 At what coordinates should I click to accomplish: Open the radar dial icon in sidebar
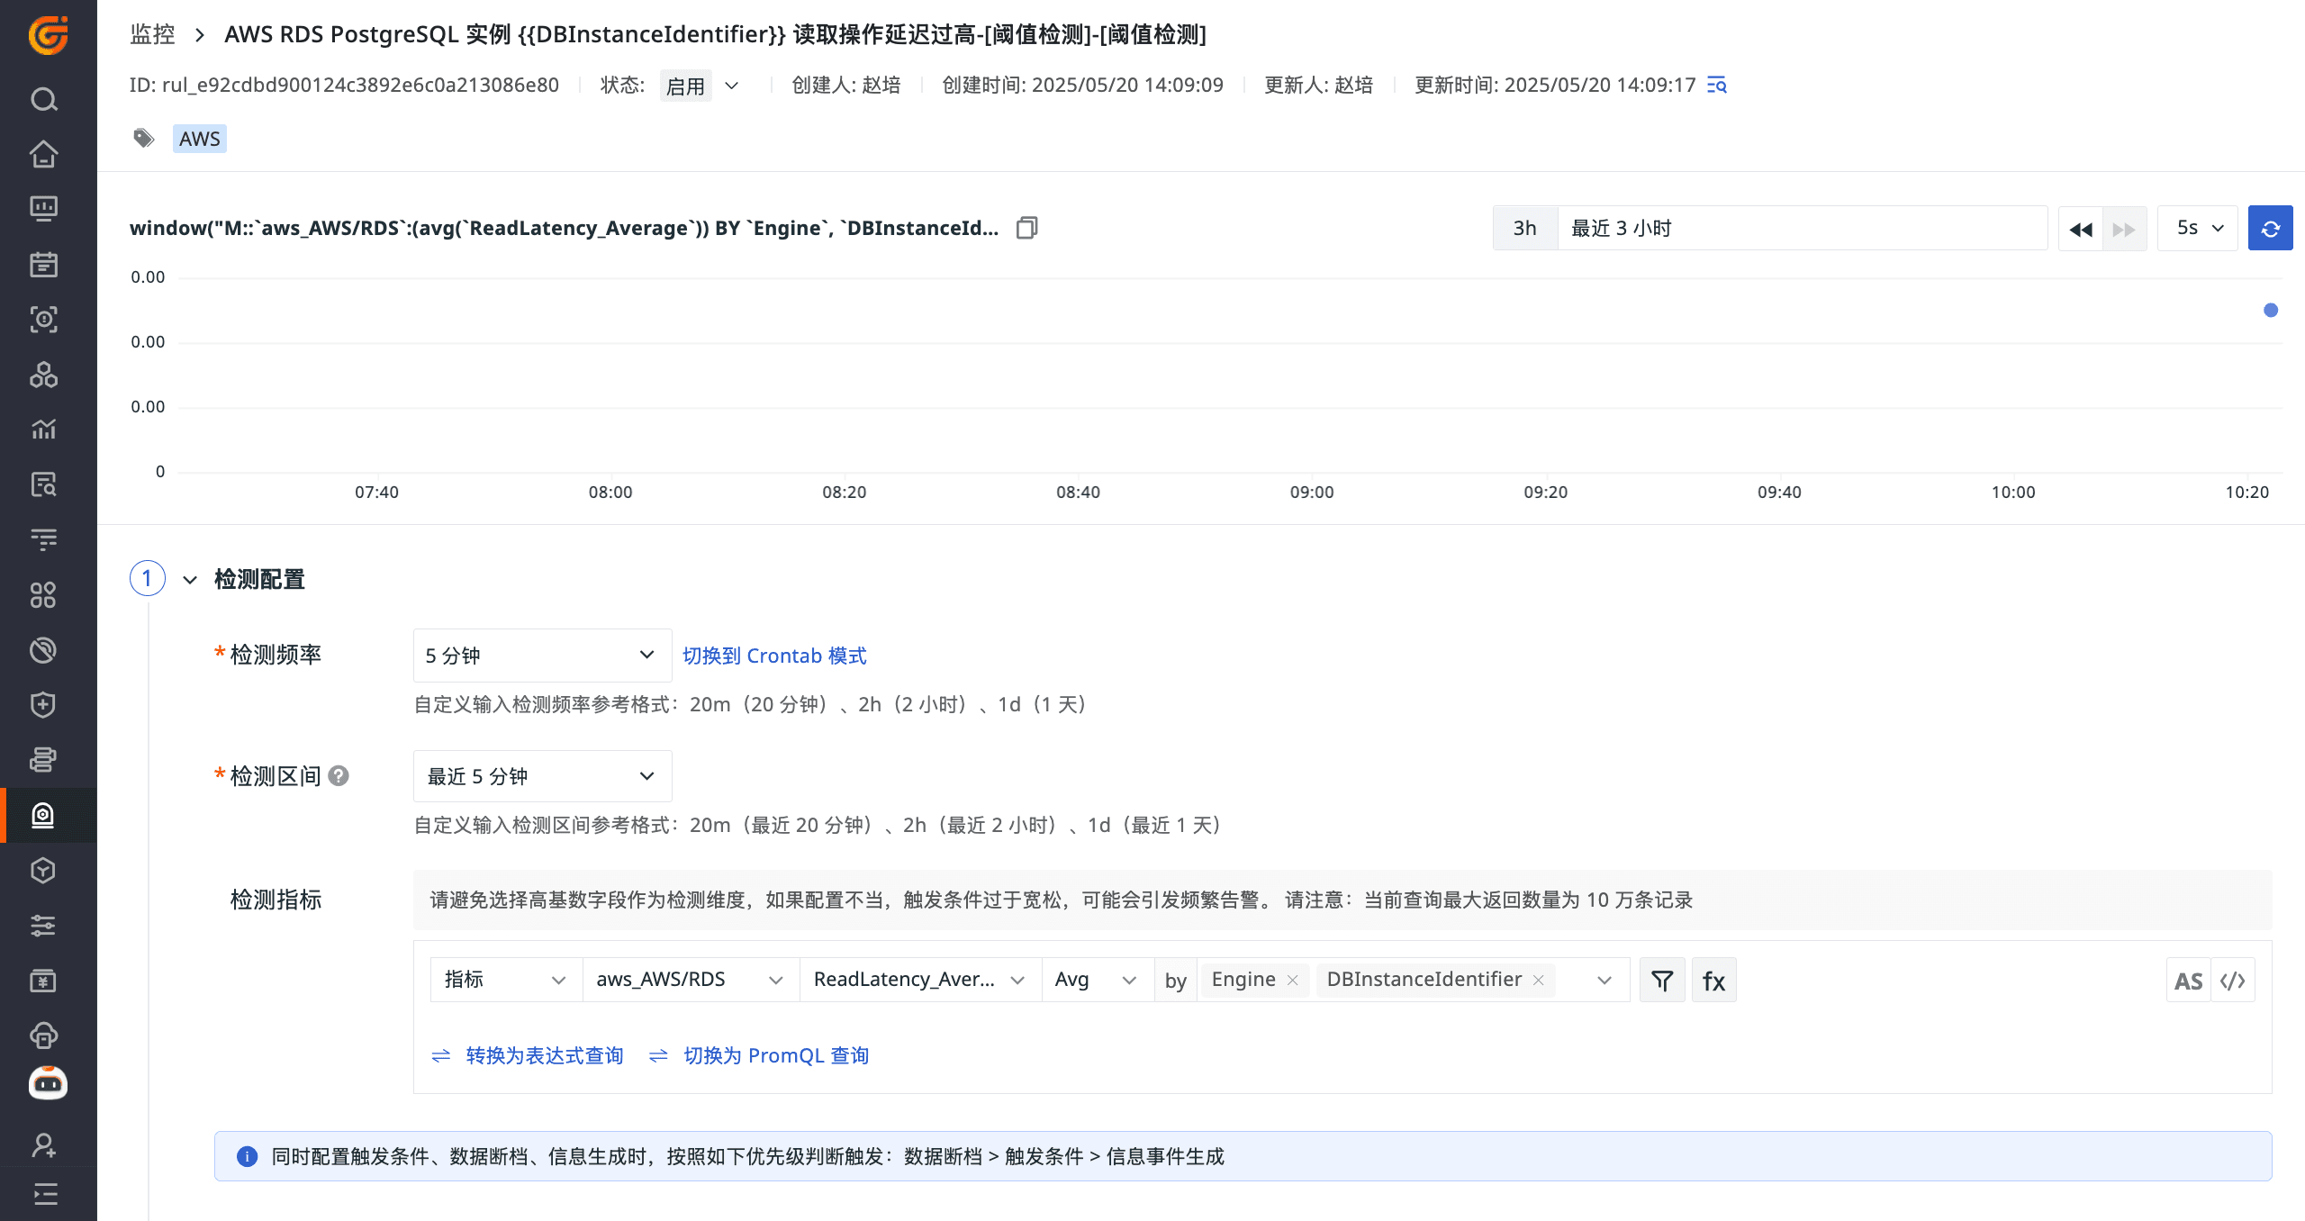click(x=44, y=649)
